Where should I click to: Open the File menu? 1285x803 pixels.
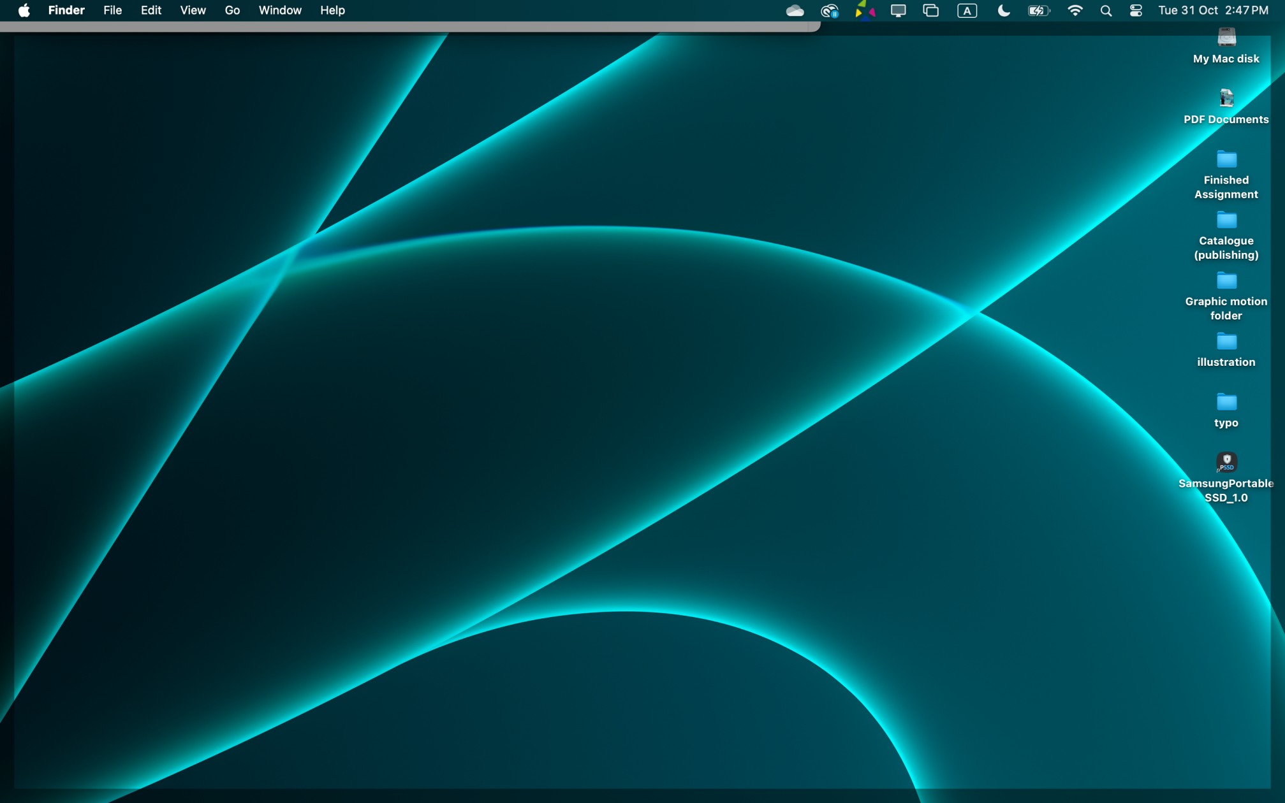[x=112, y=10]
